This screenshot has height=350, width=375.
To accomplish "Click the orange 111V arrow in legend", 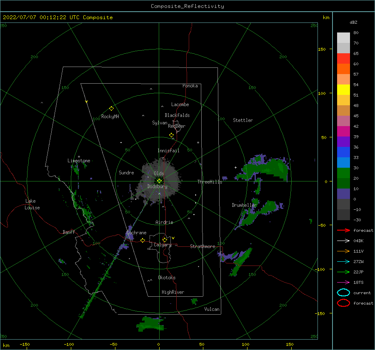I will pyautogui.click(x=343, y=251).
